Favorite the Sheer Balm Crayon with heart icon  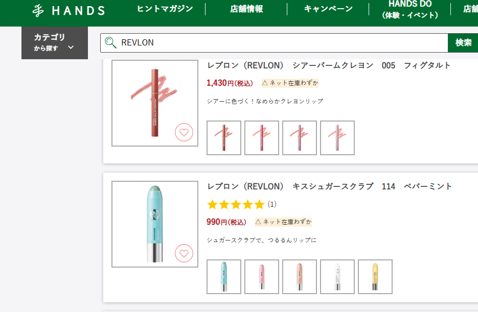click(x=184, y=132)
